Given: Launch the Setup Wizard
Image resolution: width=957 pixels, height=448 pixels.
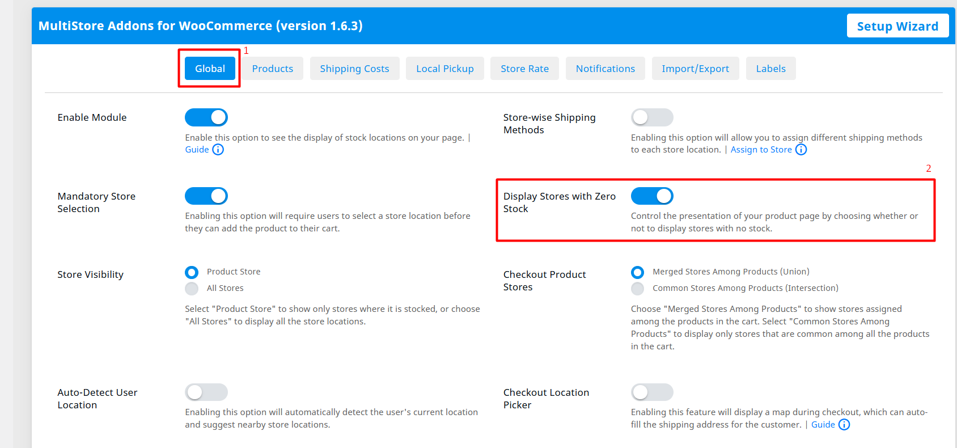Looking at the screenshot, I should 897,26.
